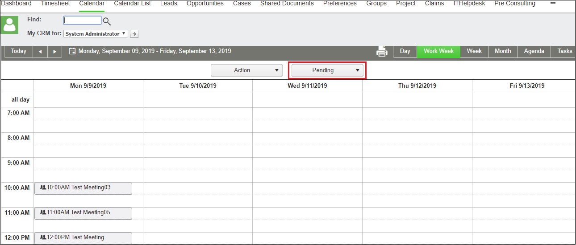Click the attendees icon on Test Meeting03

tap(43, 188)
